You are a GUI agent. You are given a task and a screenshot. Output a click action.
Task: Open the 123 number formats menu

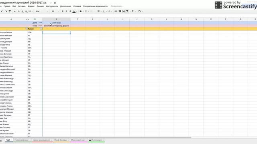click(31, 11)
